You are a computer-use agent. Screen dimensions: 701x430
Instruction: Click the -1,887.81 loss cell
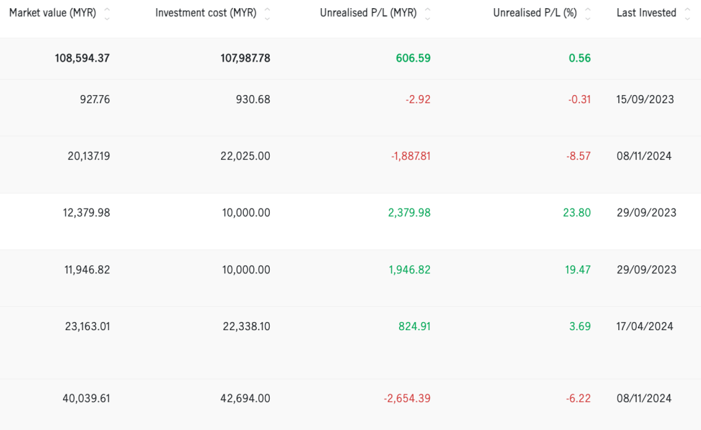411,157
